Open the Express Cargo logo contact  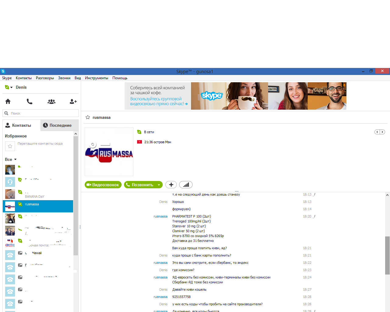click(x=38, y=243)
